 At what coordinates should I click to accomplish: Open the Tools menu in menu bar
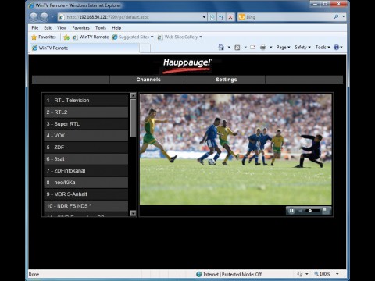pos(101,28)
